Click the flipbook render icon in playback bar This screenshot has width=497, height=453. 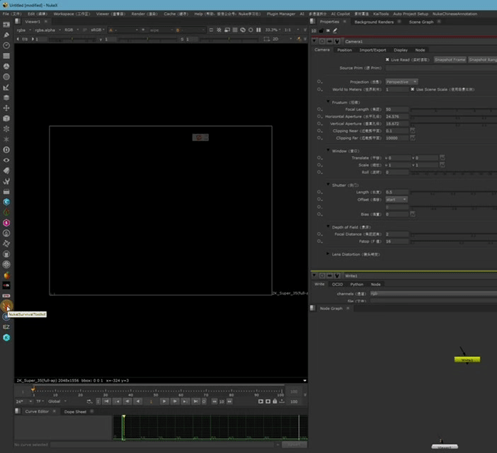[261, 401]
